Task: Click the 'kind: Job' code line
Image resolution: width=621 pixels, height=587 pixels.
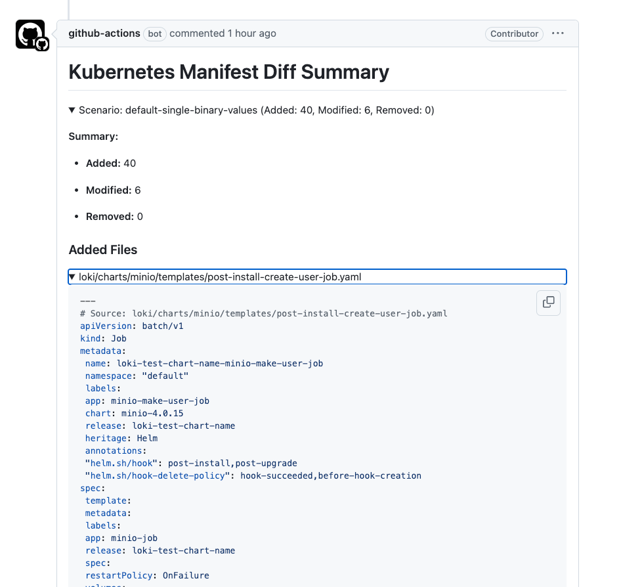Action: (103, 338)
